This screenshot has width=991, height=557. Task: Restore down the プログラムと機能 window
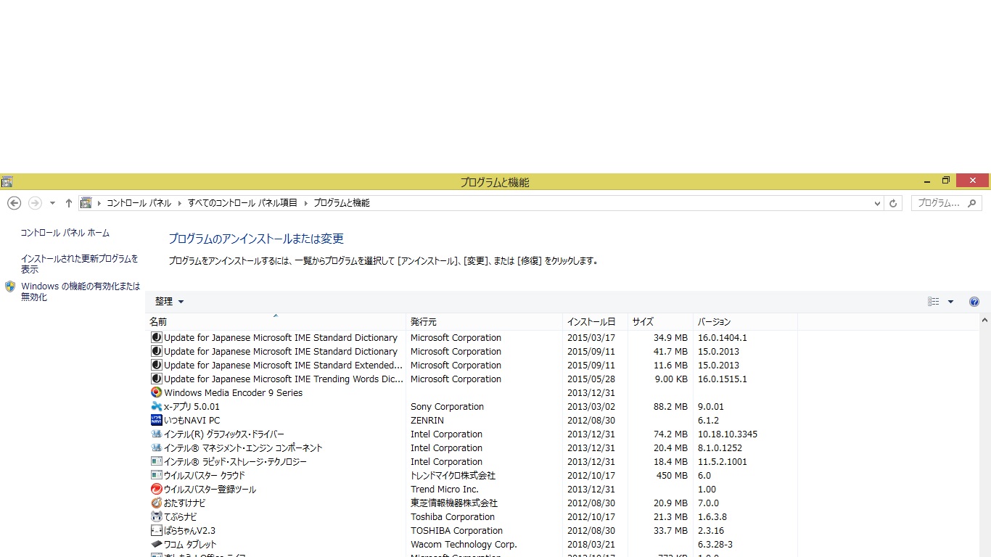tap(945, 181)
